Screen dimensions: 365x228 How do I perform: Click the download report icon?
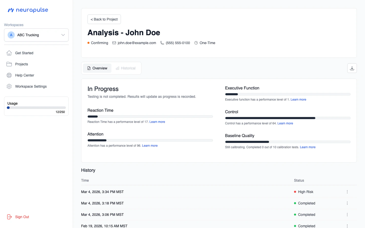(352, 68)
